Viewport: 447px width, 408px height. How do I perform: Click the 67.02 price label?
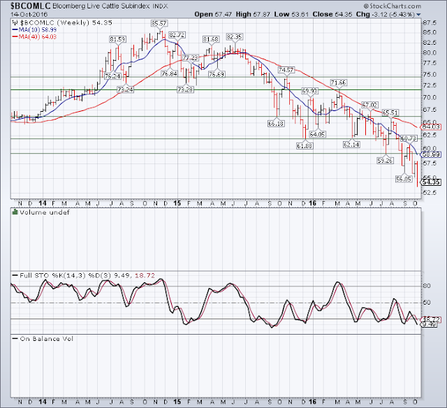pos(369,105)
